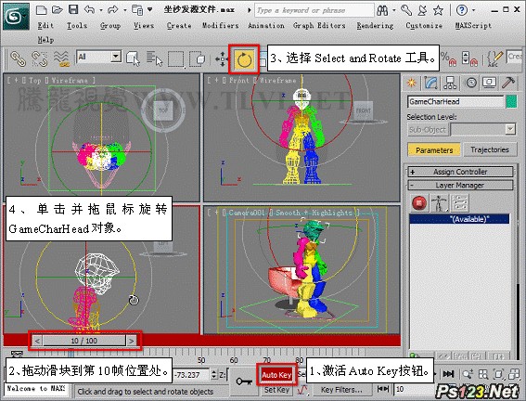Open the Modifiers menu
Image resolution: width=526 pixels, height=401 pixels.
(221, 25)
